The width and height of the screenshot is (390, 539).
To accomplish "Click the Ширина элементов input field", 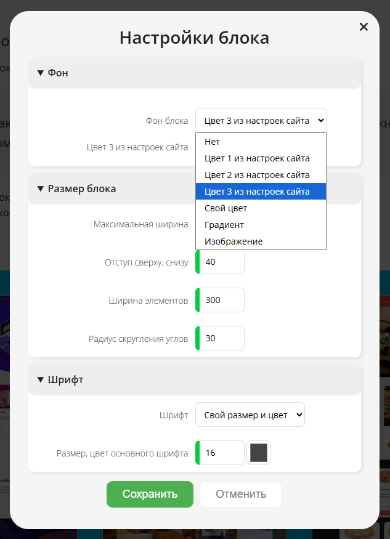I will tap(220, 300).
